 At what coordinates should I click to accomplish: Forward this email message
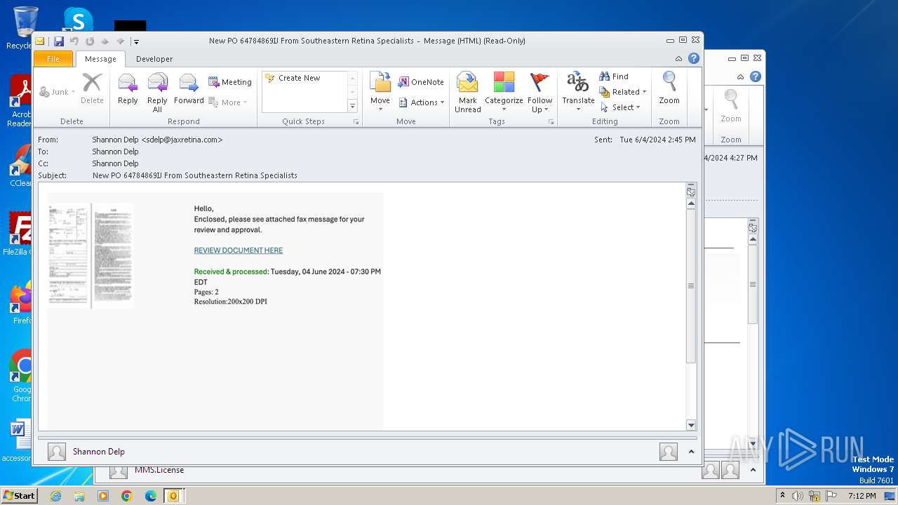[x=189, y=89]
